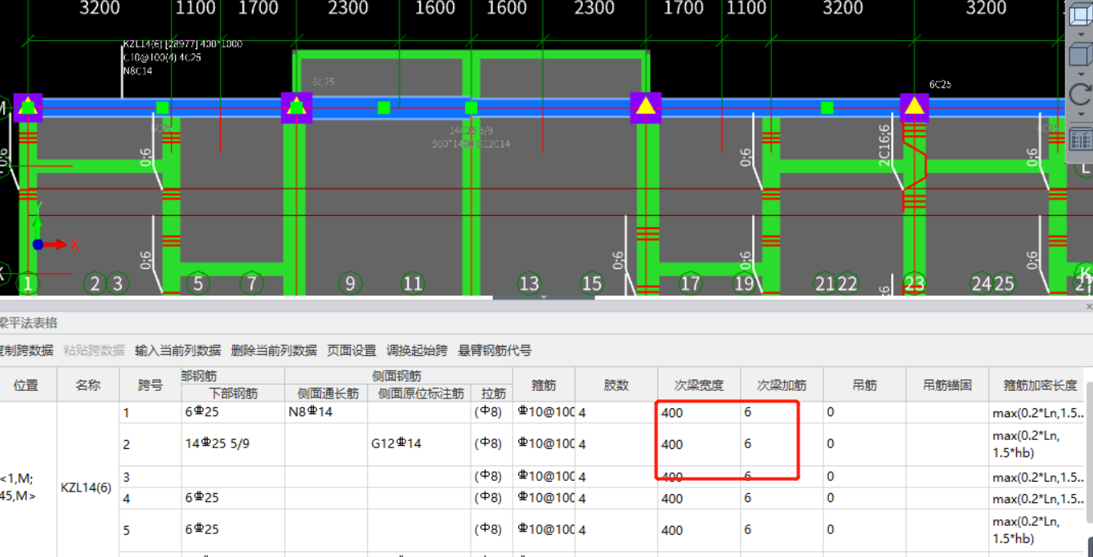Expand dropdown arrow below wireframe cube icon
Viewport: 1093px width, 557px height.
click(1081, 35)
